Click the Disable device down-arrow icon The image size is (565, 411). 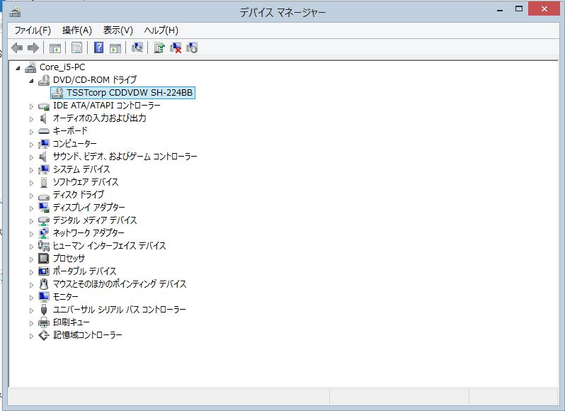click(x=192, y=47)
